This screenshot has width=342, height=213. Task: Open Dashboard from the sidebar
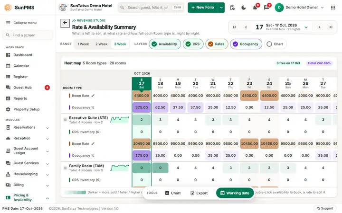[23, 55]
